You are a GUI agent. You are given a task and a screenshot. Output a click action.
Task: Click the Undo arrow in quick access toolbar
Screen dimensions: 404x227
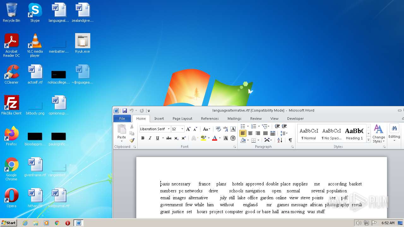(132, 111)
